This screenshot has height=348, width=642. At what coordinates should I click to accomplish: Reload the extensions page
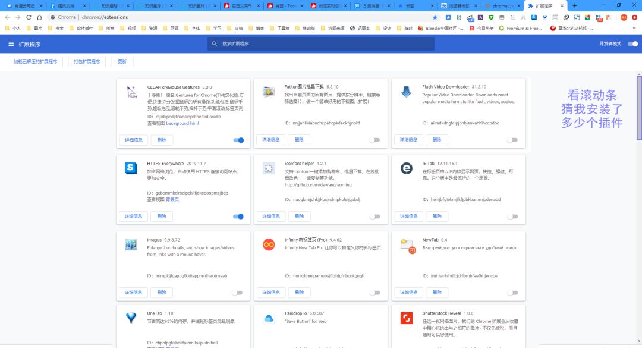click(29, 17)
